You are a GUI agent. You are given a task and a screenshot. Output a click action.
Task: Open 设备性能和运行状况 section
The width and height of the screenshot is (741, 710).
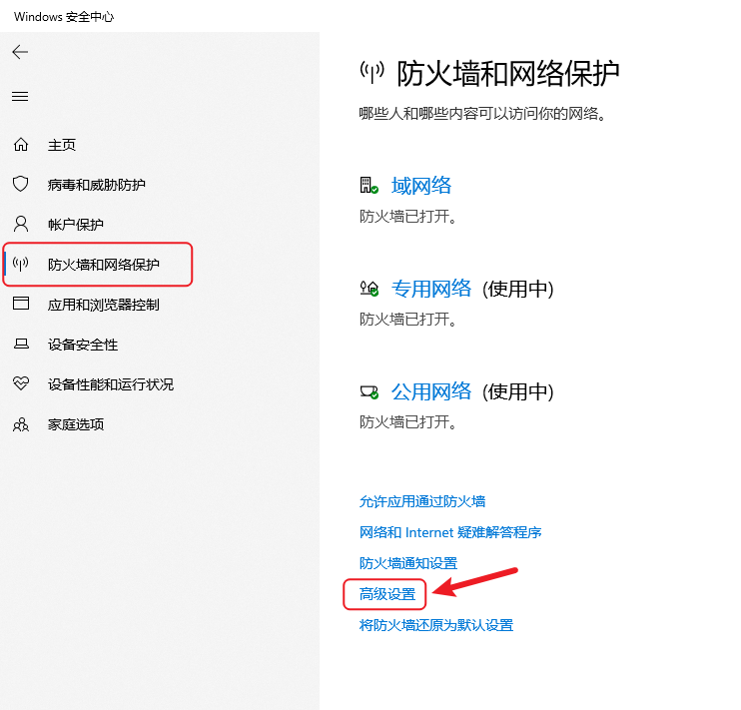111,384
